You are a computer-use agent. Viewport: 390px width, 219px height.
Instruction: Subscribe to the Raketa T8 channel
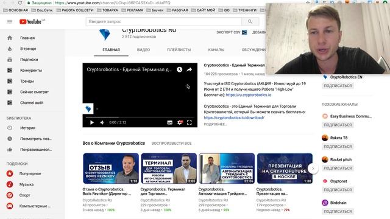pyautogui.click(x=338, y=147)
